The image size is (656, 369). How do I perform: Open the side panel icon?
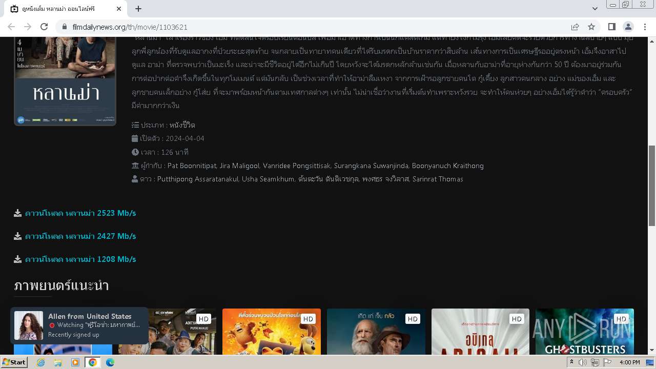pos(611,27)
